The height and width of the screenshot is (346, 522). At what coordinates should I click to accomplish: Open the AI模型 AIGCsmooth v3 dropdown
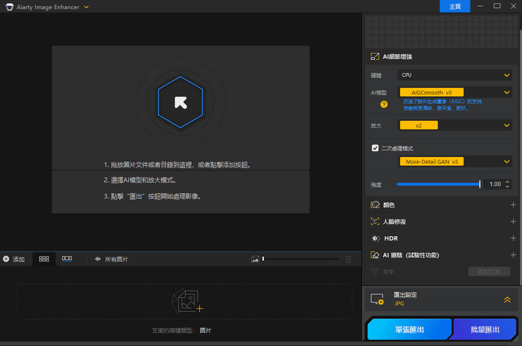[454, 92]
